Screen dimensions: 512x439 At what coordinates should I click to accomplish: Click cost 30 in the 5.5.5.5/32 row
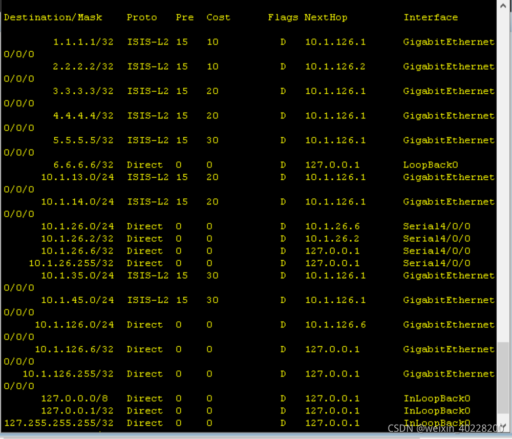pos(212,140)
